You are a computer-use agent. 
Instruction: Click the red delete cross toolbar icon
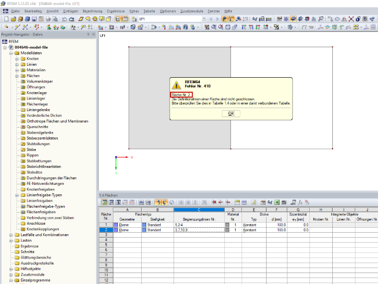point(351,19)
